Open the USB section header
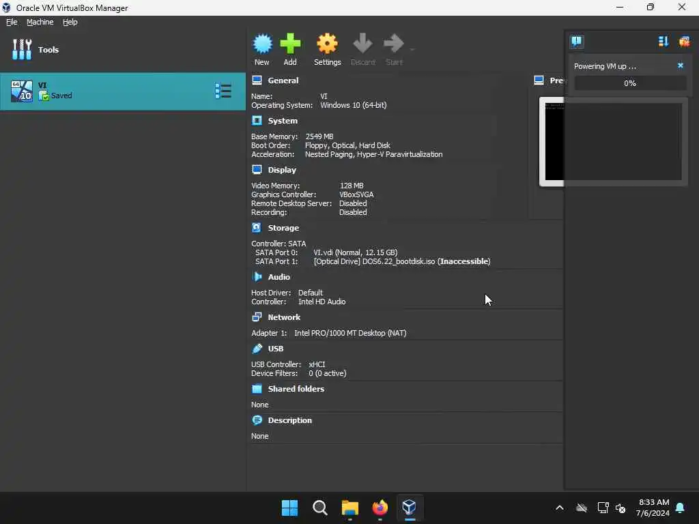Viewport: 699px width, 524px height. tap(276, 349)
